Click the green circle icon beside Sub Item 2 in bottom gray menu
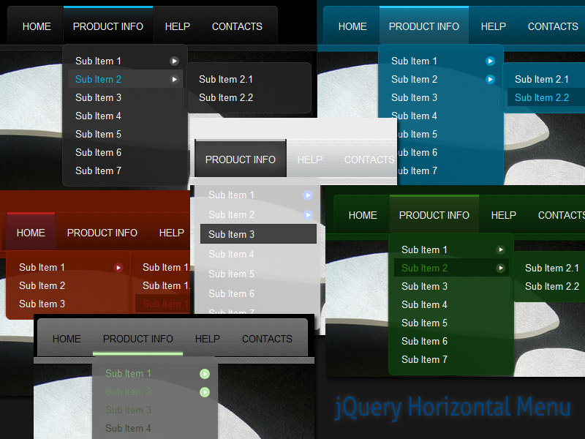Viewport: 585px width, 439px height. (205, 391)
